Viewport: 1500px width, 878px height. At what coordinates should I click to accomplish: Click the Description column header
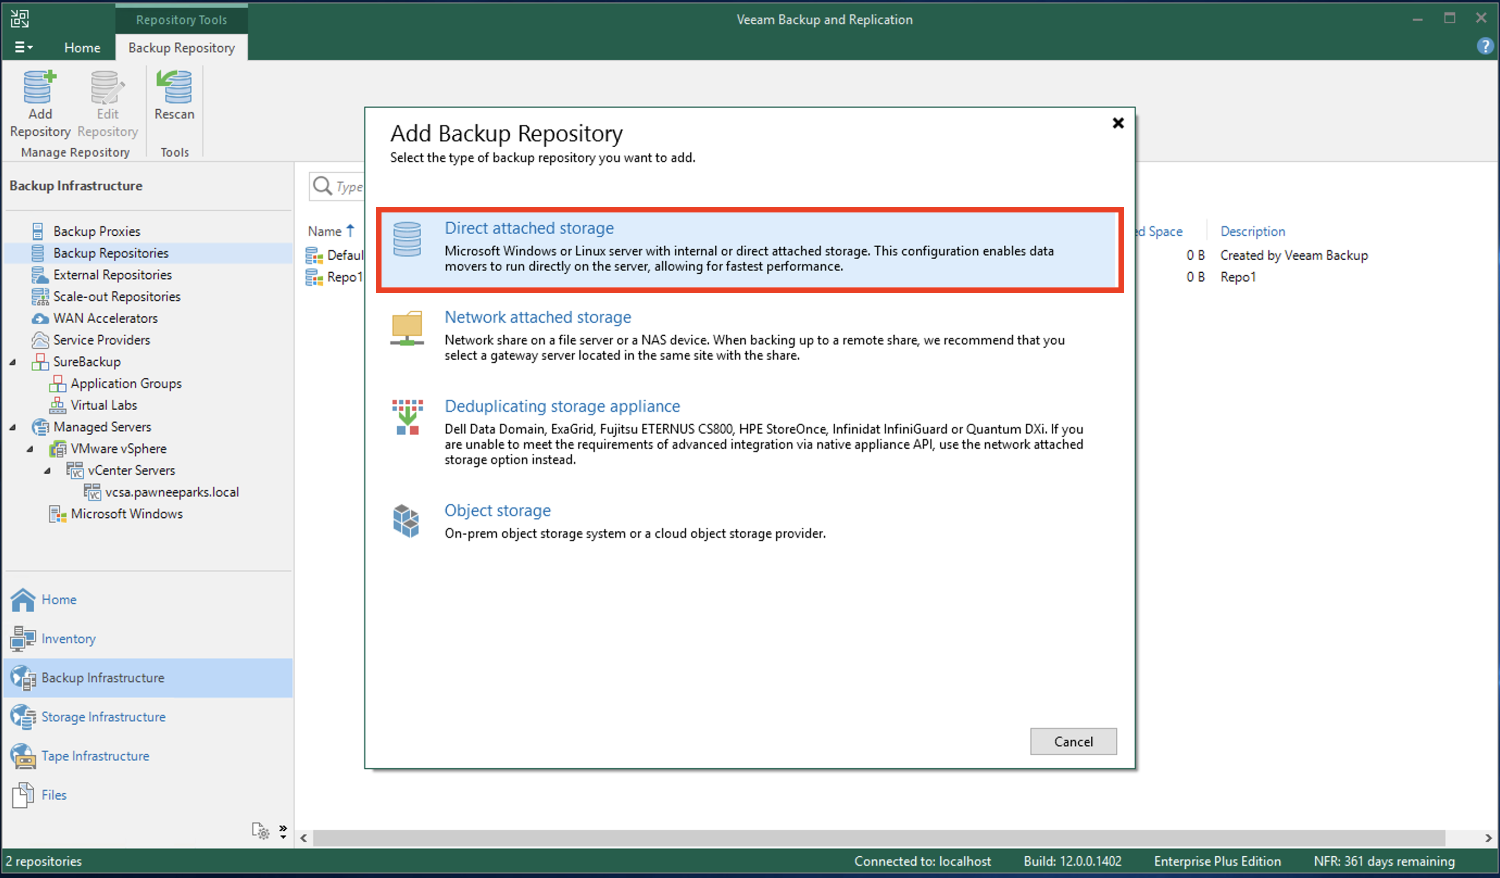[x=1252, y=231]
